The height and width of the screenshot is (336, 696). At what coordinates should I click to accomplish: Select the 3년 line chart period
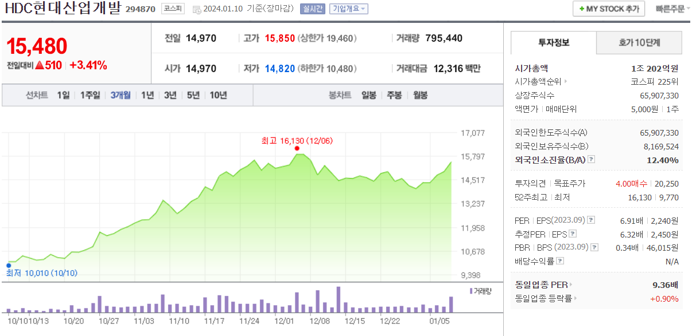(170, 95)
